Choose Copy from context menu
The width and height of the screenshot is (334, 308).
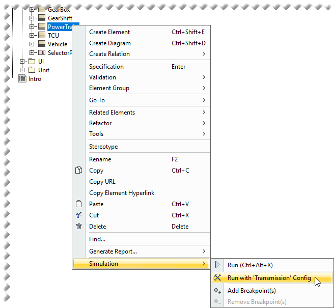141,170
